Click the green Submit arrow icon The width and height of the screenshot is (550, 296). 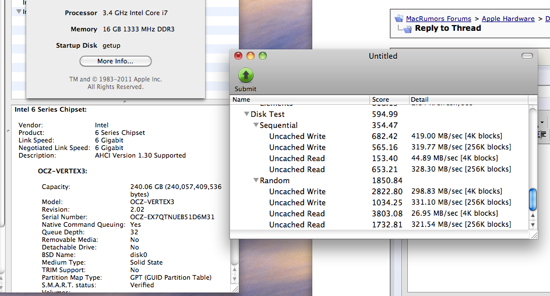[x=245, y=75]
